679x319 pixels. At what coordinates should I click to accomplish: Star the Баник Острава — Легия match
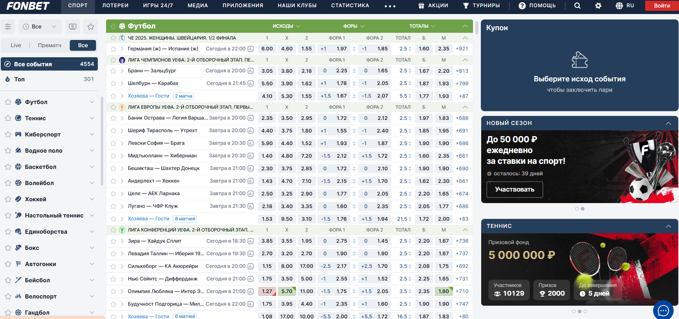[x=113, y=118]
